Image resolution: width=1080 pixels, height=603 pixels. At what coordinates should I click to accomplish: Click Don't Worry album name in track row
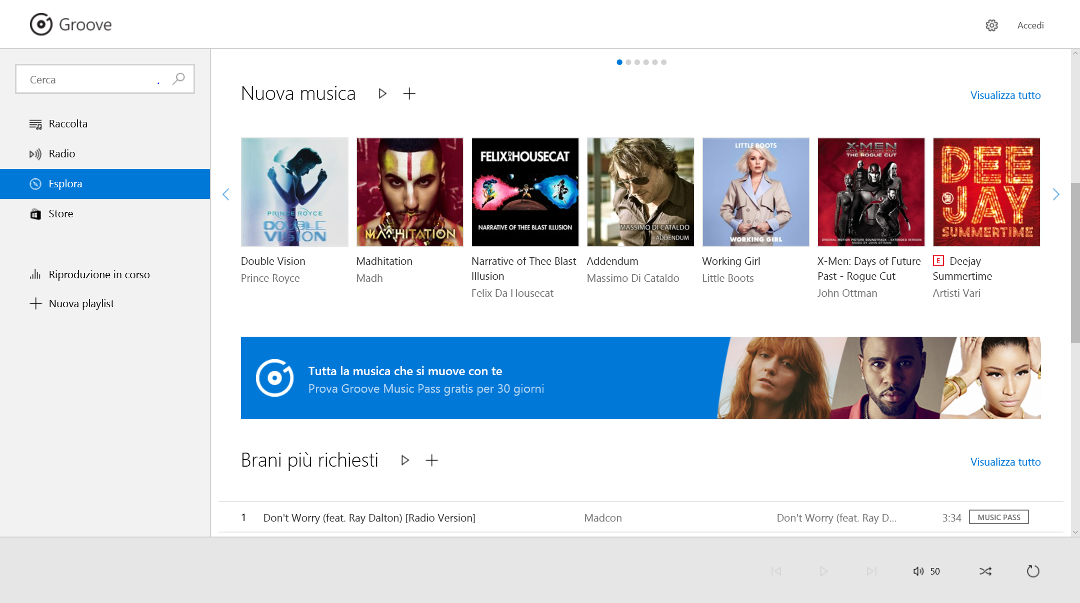pyautogui.click(x=836, y=518)
